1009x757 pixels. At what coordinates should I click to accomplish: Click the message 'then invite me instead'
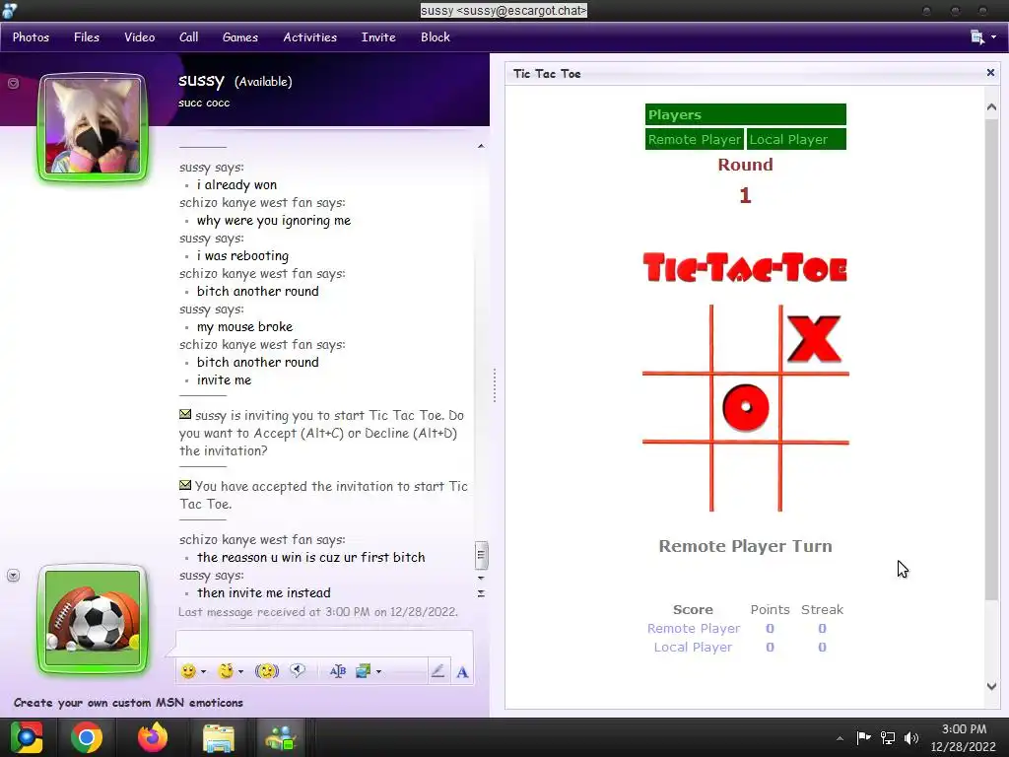(264, 592)
